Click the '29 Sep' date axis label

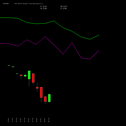click(x=37, y=120)
